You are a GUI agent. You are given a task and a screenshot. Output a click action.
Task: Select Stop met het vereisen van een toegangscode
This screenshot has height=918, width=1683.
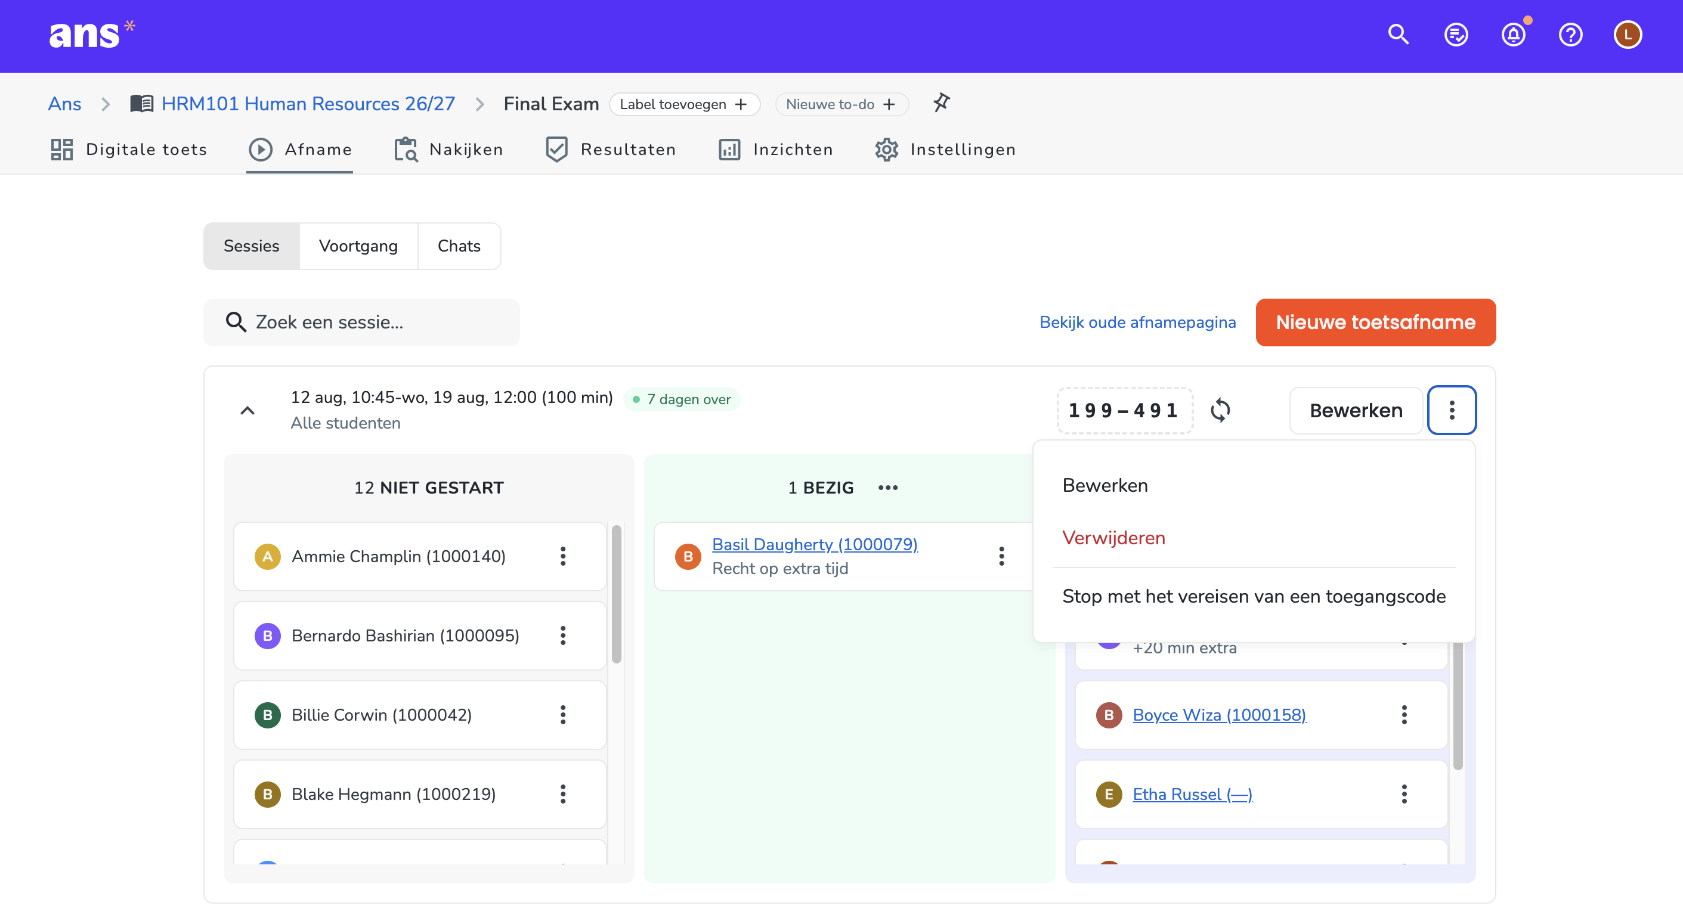tap(1254, 596)
